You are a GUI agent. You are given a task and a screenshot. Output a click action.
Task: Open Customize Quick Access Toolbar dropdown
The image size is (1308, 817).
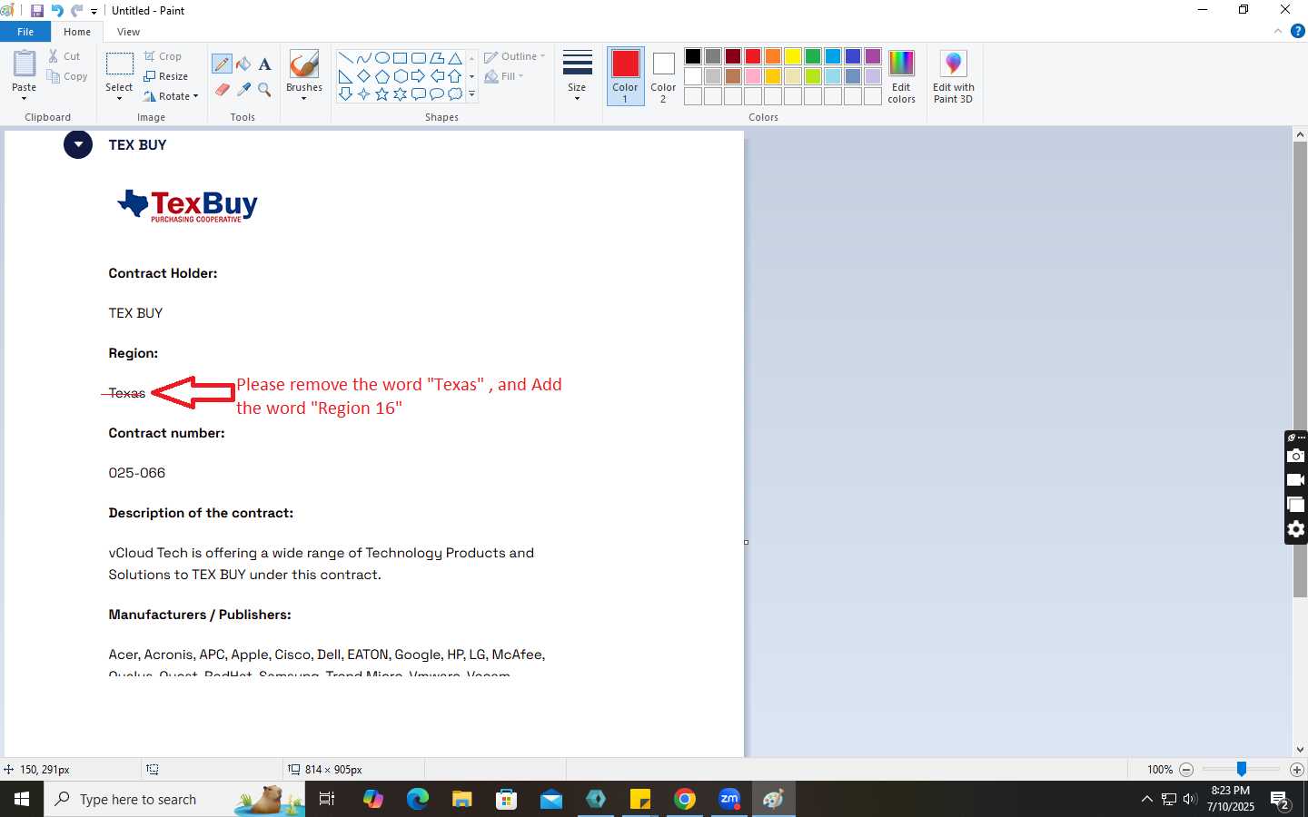coord(94,12)
